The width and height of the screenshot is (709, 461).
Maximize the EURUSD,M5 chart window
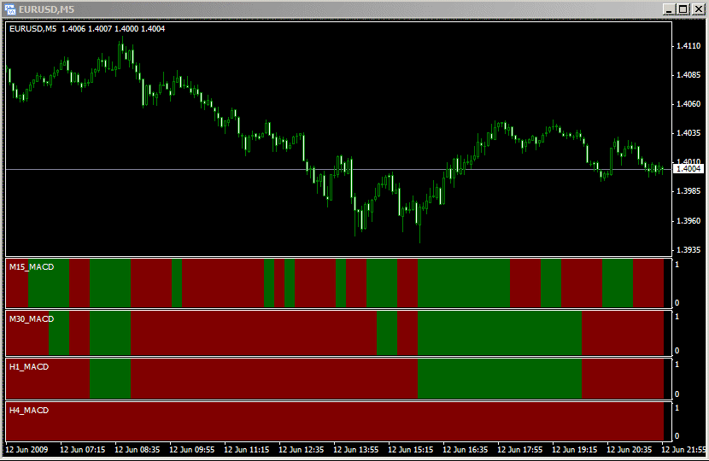[x=683, y=9]
